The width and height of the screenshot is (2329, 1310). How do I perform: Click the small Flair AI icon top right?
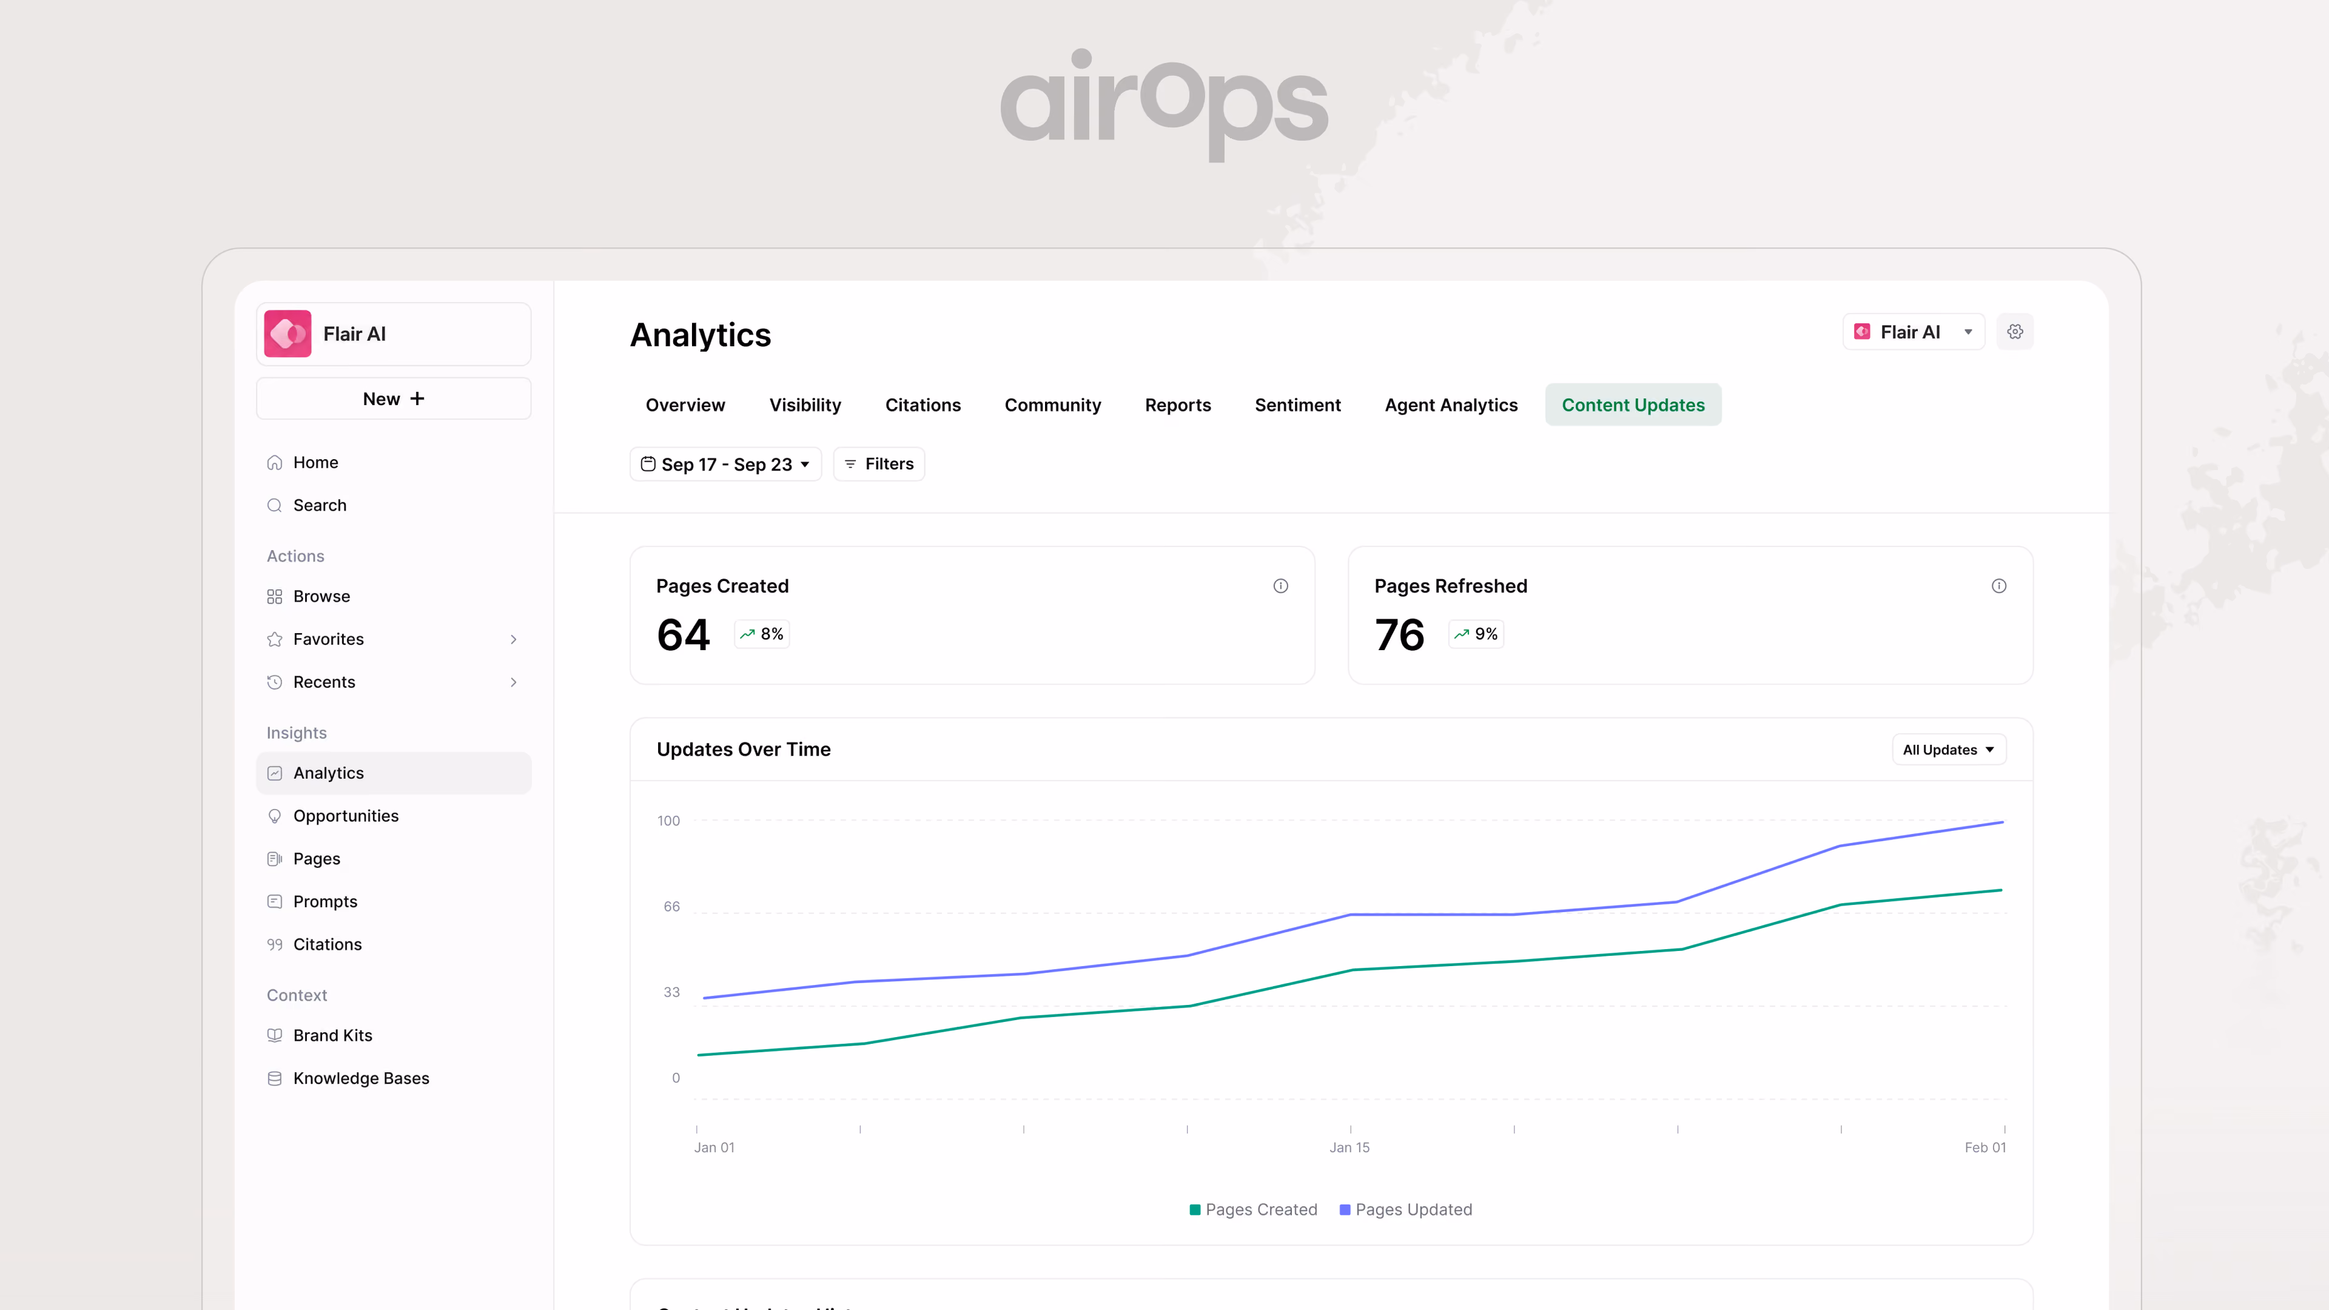1863,332
